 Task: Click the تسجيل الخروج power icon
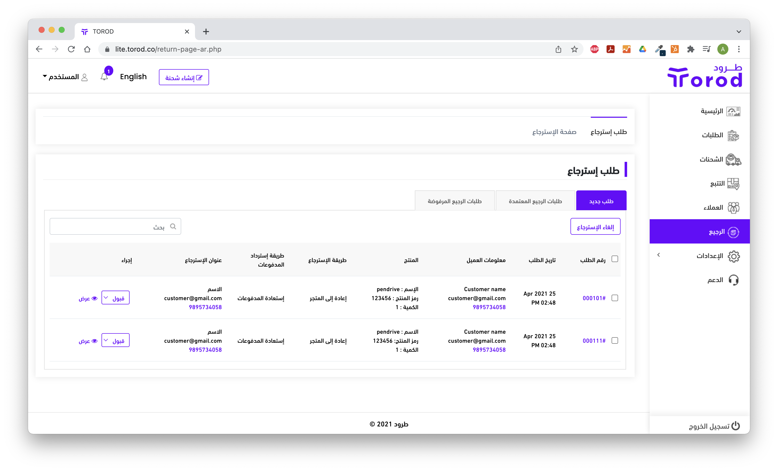point(736,426)
